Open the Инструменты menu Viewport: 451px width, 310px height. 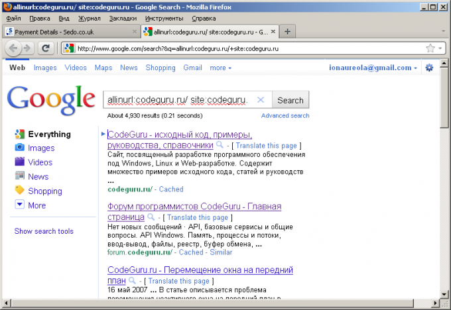point(164,19)
